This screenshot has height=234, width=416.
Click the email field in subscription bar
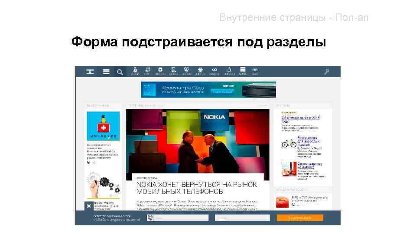242,218
